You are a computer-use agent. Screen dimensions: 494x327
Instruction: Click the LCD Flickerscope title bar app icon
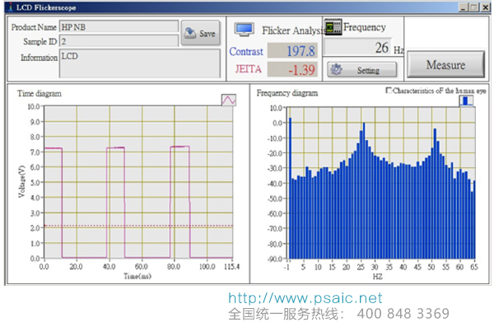click(x=11, y=7)
